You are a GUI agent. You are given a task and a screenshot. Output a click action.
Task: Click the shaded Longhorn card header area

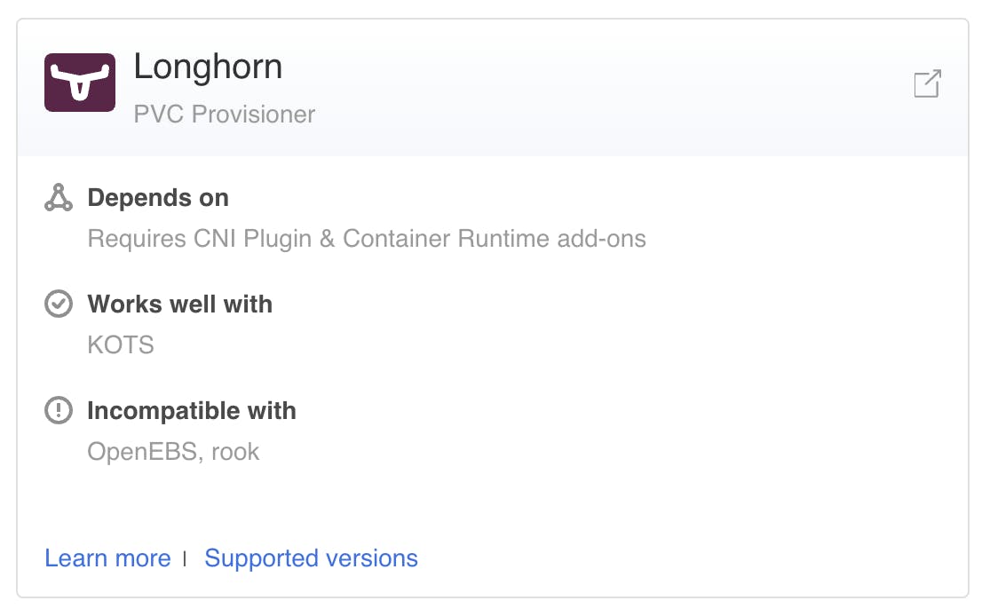coord(493,88)
